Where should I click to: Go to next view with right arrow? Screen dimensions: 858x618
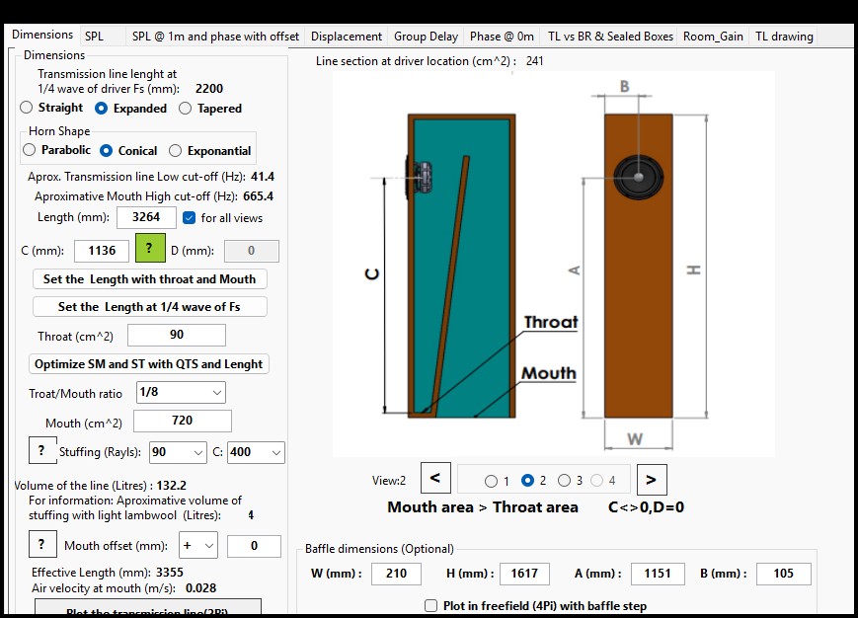tap(651, 479)
